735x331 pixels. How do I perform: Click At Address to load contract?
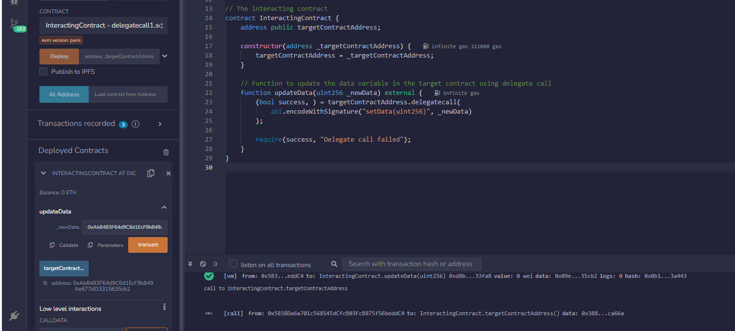(64, 94)
